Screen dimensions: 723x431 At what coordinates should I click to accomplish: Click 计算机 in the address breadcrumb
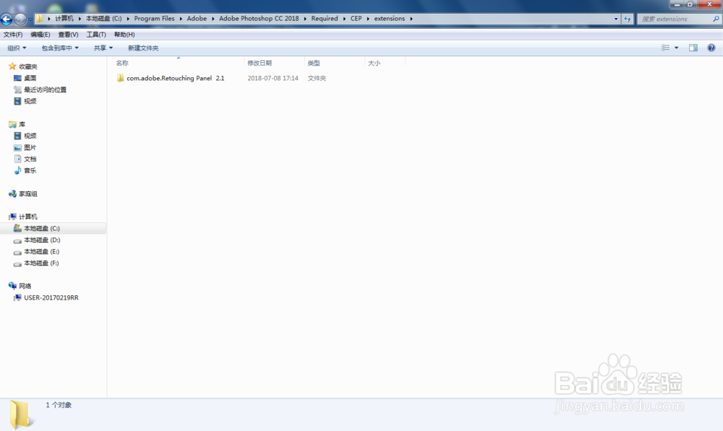[64, 19]
